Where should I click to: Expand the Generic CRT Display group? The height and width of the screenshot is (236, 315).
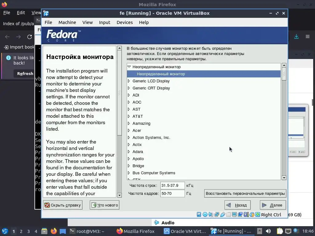[129, 88]
